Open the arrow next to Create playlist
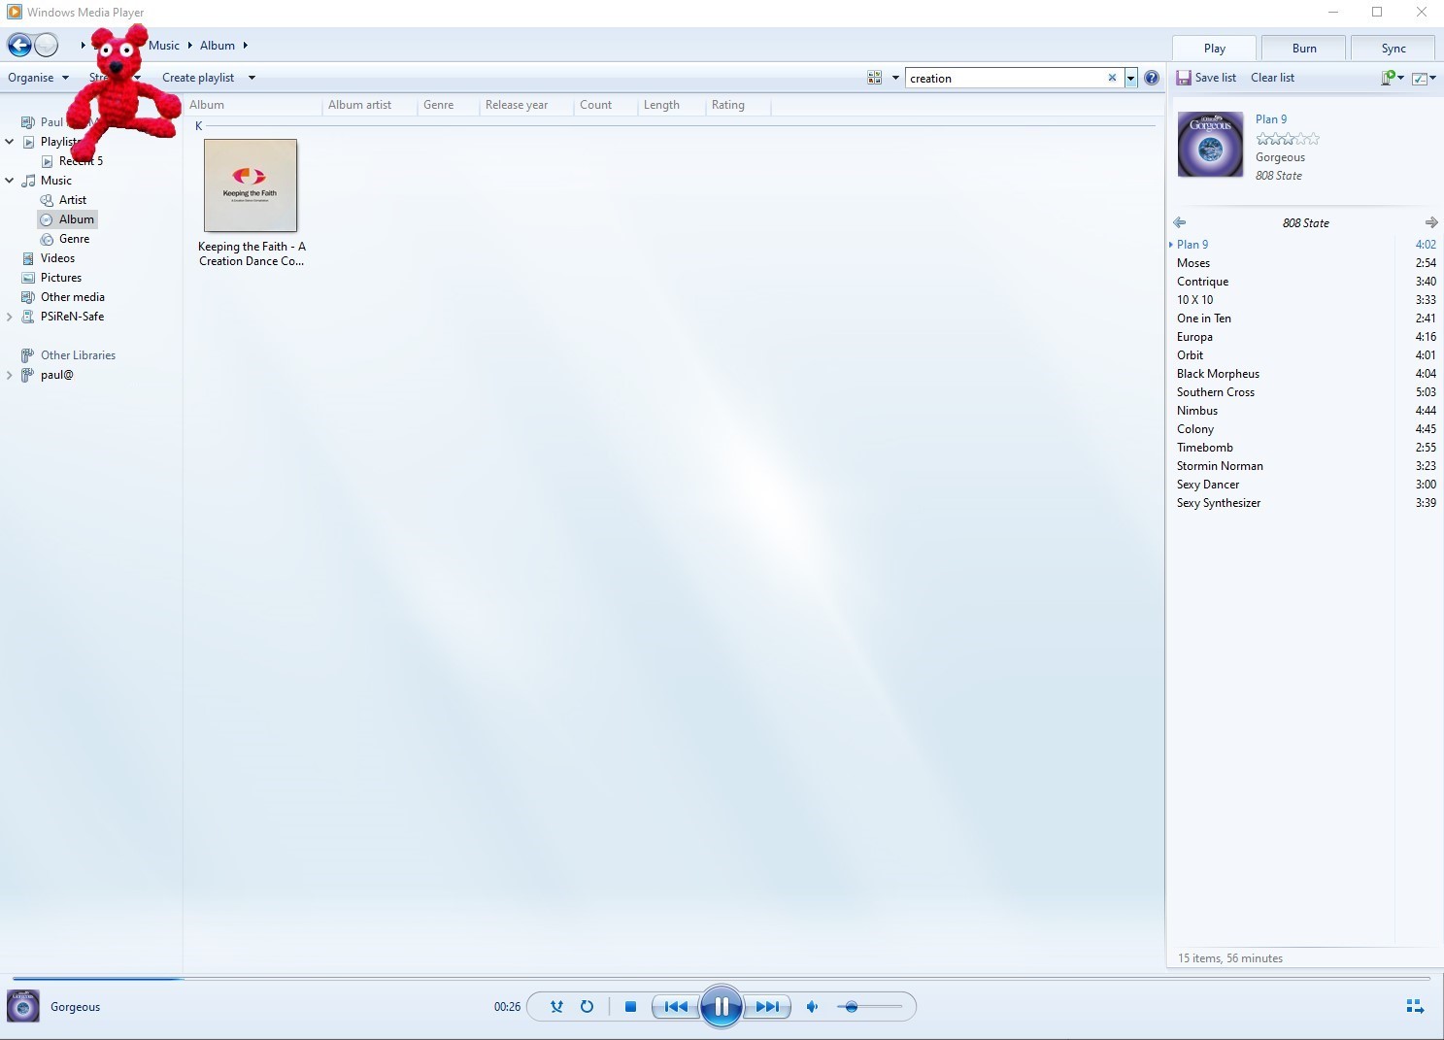The width and height of the screenshot is (1444, 1040). point(252,78)
